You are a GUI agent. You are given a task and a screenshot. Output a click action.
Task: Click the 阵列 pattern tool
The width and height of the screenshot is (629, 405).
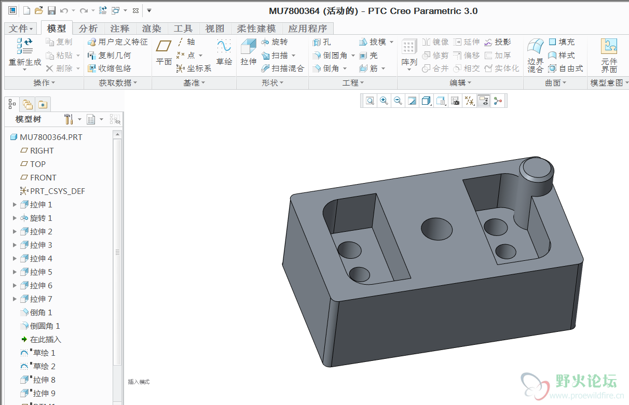(409, 54)
